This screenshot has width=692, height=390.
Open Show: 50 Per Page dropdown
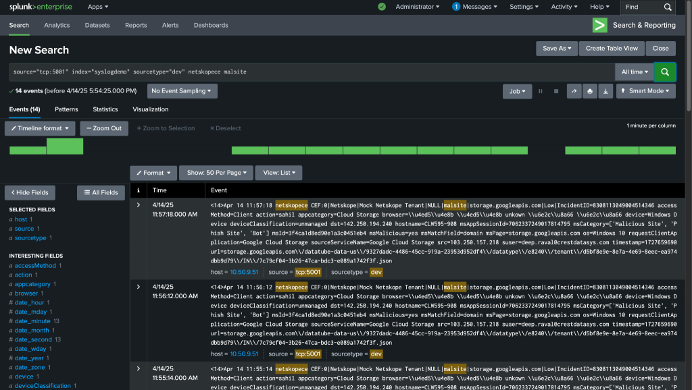click(216, 173)
